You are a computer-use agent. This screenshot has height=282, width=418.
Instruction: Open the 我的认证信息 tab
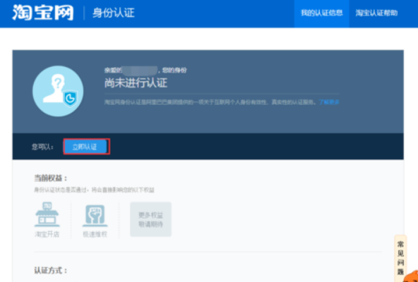coord(321,13)
